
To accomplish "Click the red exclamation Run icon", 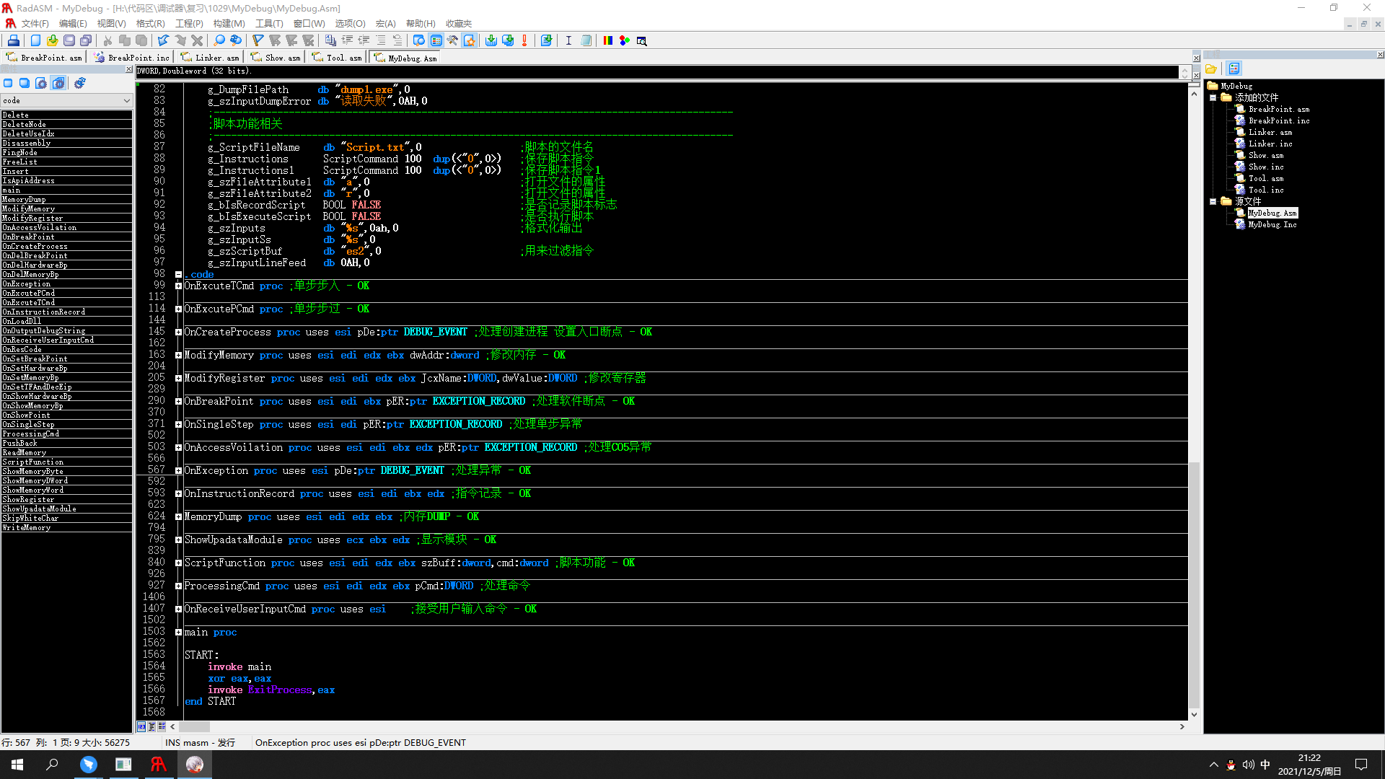I will (x=524, y=40).
